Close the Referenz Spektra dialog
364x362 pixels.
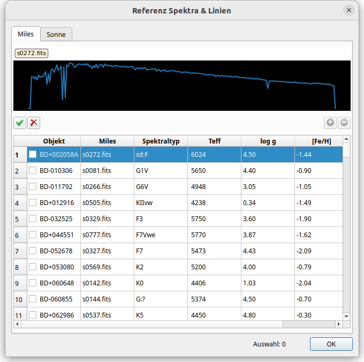pyautogui.click(x=349, y=10)
